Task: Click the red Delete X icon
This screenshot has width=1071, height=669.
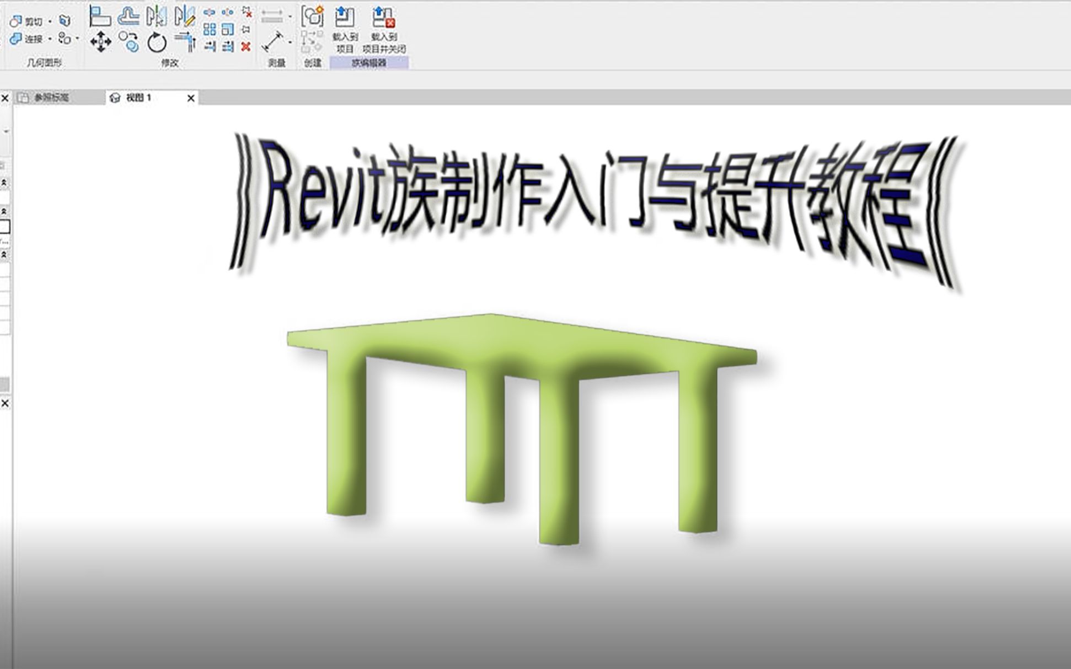Action: pyautogui.click(x=246, y=47)
